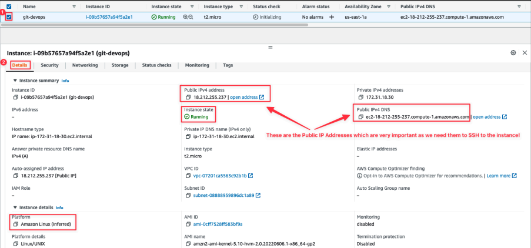Screen dimensions: 531x248
Task: Copy Private IP DNS name ip-172-31-18-30.ec2.internal
Action: click(x=188, y=136)
